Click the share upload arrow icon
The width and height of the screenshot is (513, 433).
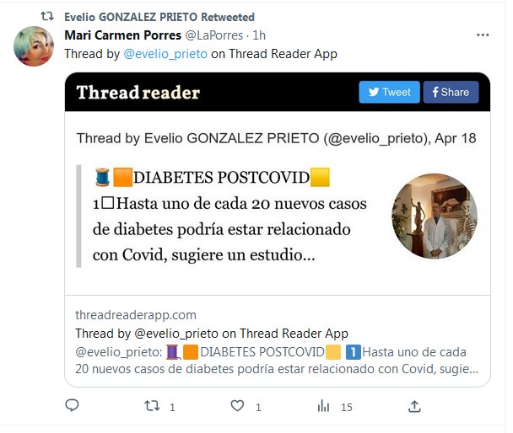[x=414, y=406]
